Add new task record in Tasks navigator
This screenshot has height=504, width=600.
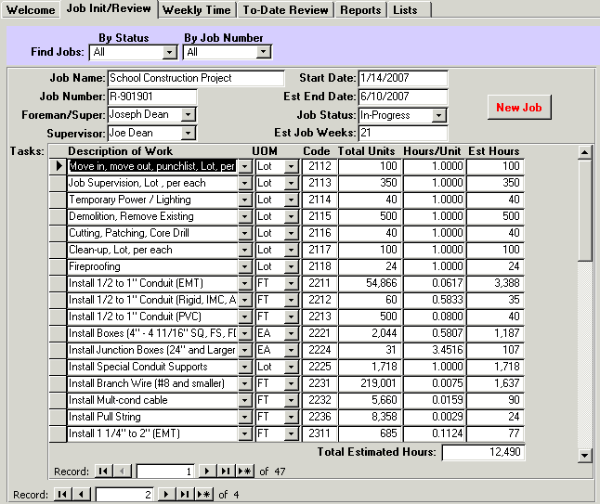246,472
